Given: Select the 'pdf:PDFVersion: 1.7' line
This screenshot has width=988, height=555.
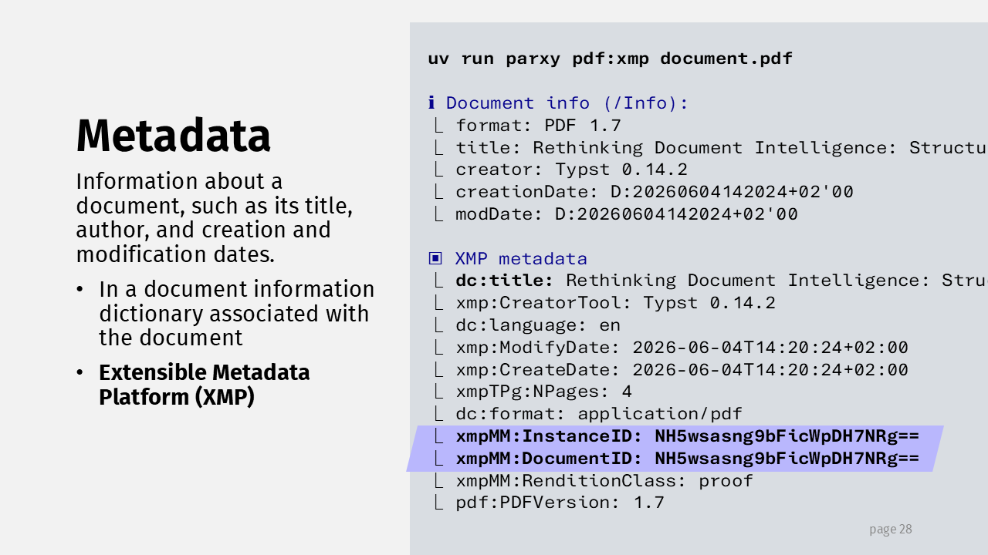Looking at the screenshot, I should [550, 503].
